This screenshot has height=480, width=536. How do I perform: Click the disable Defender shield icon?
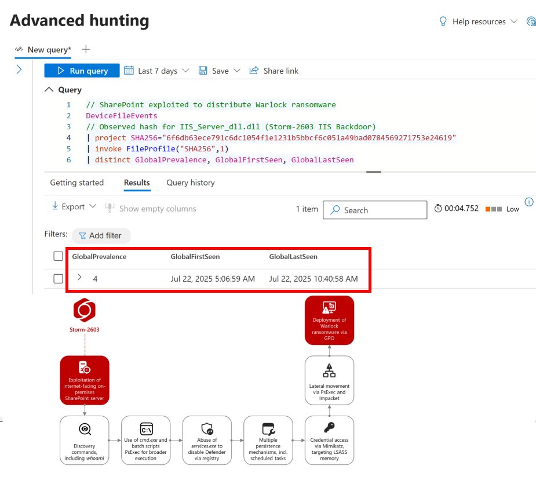[207, 428]
